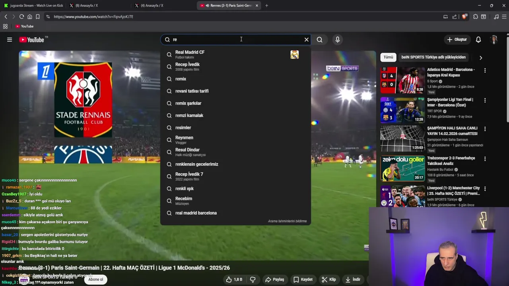Viewport: 509px width, 286px height.
Task: Click the search magnifier button
Action: (319, 40)
